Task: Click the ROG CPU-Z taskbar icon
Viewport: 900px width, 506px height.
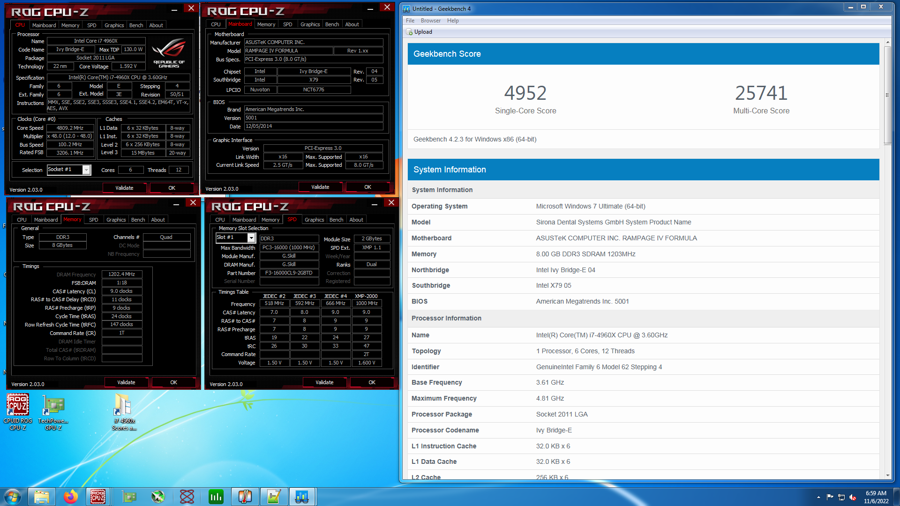Action: point(98,497)
